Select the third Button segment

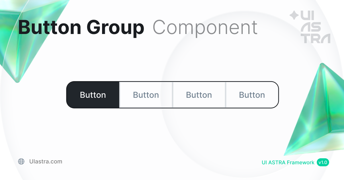coord(199,95)
